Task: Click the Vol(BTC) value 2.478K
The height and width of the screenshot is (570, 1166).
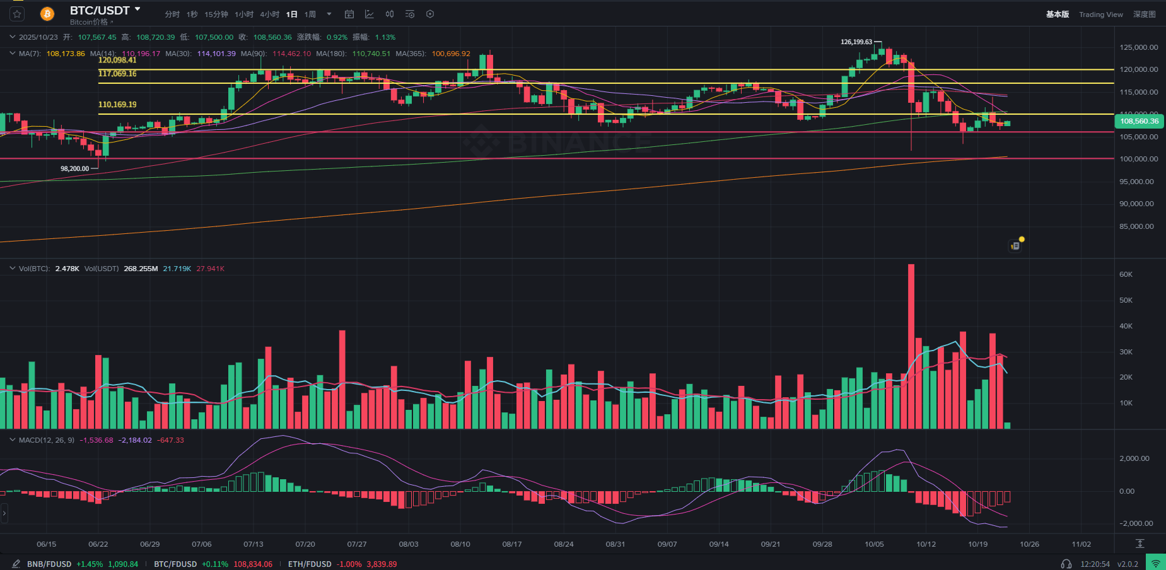Action: coord(67,269)
